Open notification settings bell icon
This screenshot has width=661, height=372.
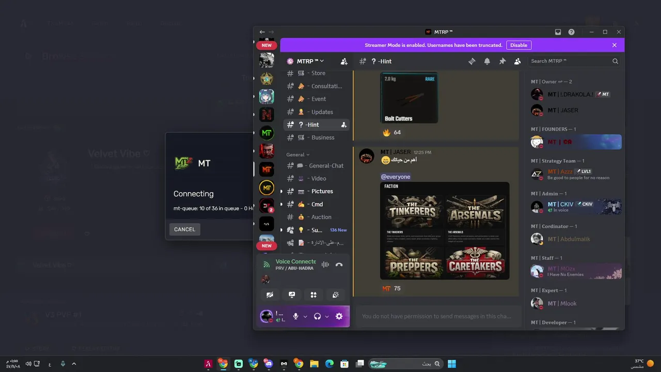pyautogui.click(x=487, y=61)
